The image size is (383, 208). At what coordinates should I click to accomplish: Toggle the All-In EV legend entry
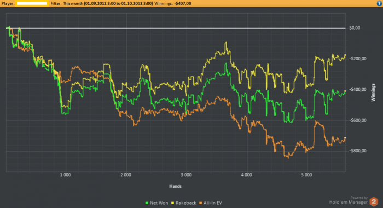[x=211, y=203]
